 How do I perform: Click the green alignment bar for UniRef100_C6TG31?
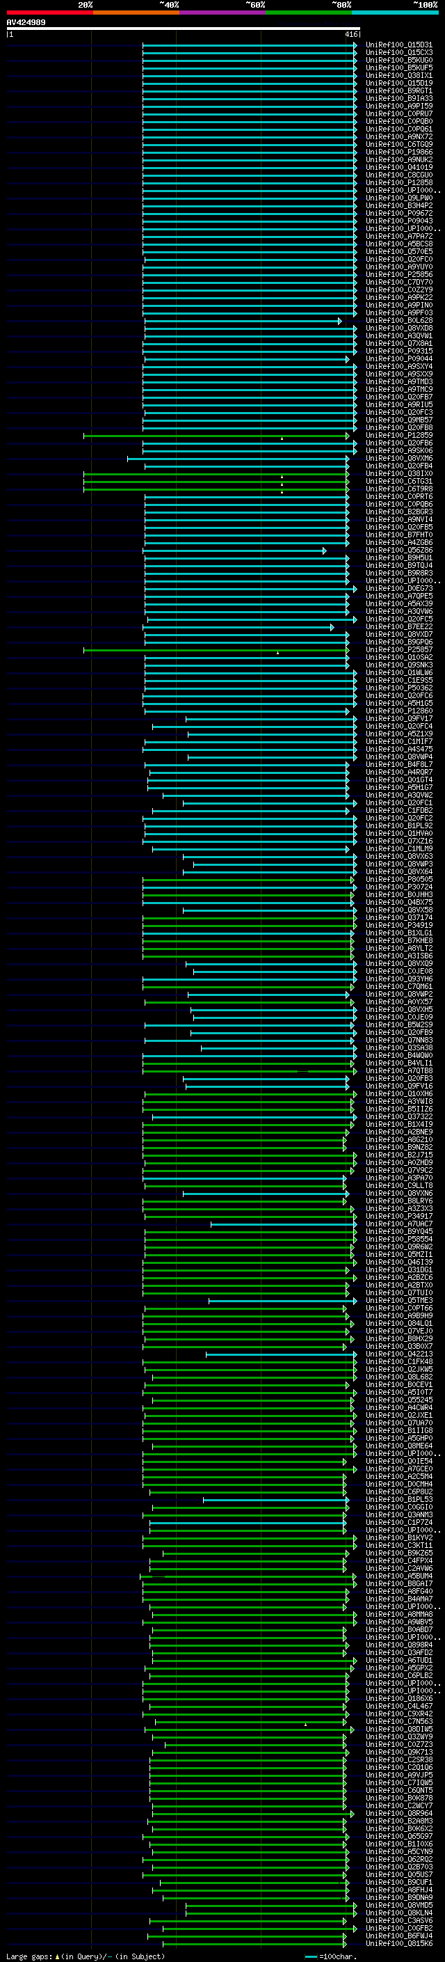217,482
